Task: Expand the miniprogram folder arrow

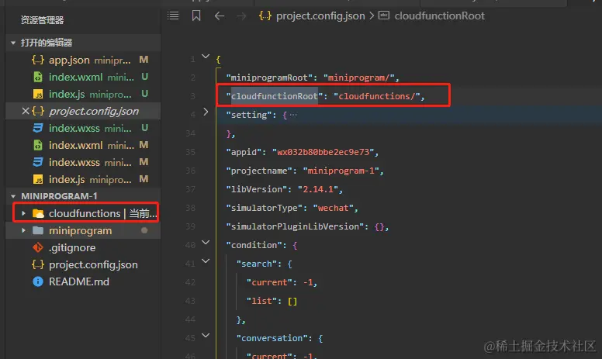Action: tap(23, 230)
